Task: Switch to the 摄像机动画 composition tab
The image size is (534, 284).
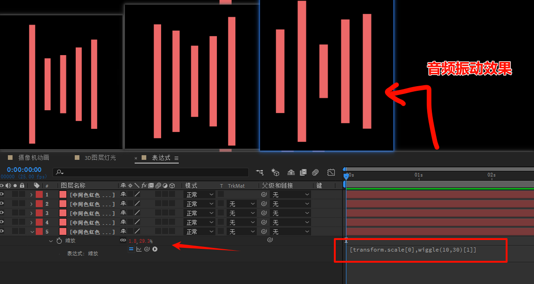Action: [34, 158]
